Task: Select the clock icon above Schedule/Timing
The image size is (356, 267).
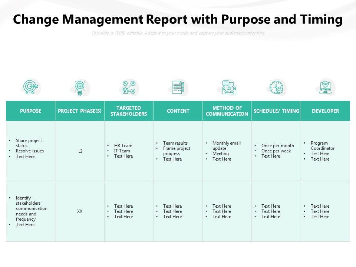Action: pos(276,87)
